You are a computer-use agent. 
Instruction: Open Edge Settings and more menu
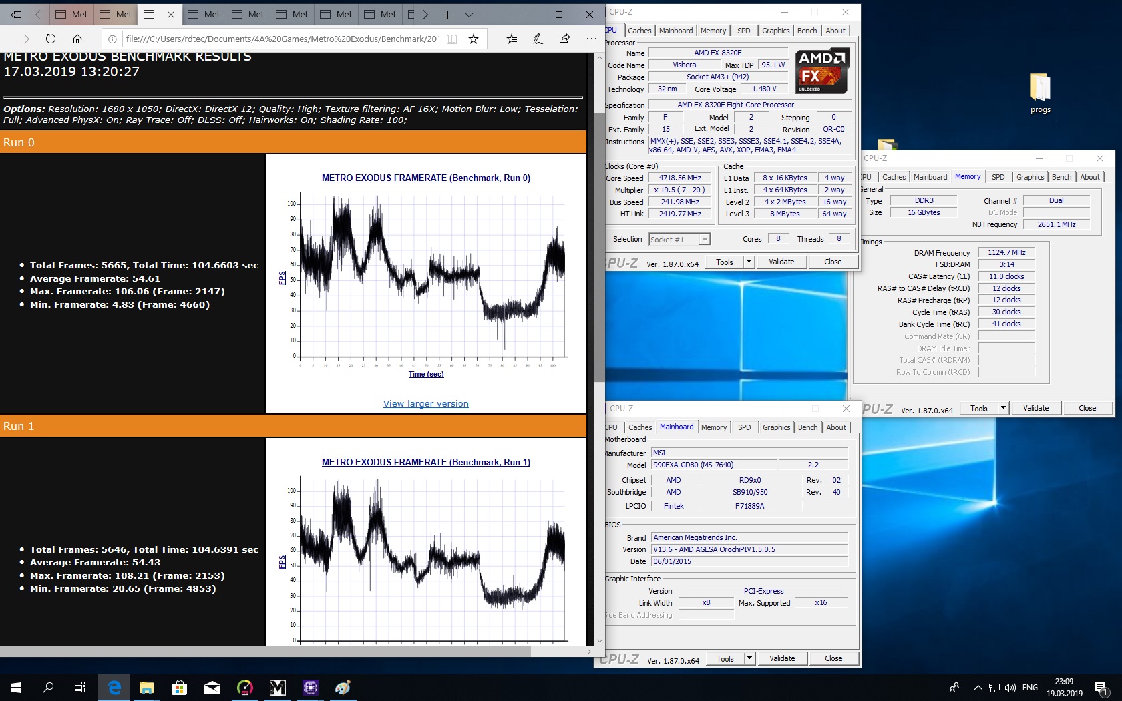[x=591, y=39]
